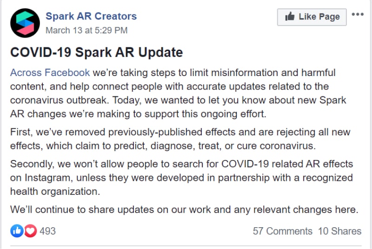Click the Like Page button text

(x=319, y=17)
